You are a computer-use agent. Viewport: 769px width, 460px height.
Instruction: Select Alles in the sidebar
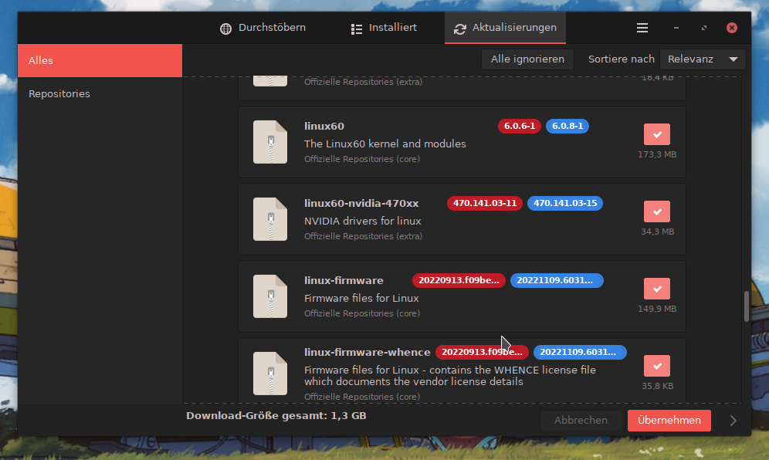(100, 61)
